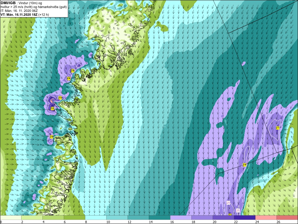
Task: Click the yellow 30 gust label
Action: (60, 98)
